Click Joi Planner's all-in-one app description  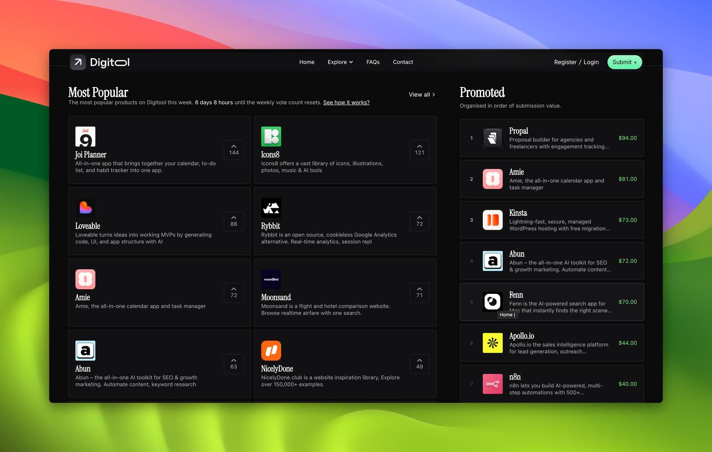pyautogui.click(x=145, y=167)
